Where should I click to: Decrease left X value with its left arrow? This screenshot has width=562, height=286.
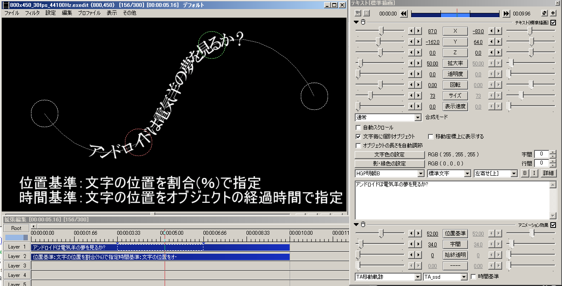[411, 31]
